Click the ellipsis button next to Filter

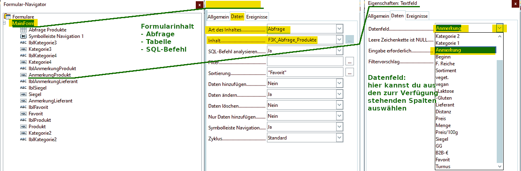coord(350,61)
